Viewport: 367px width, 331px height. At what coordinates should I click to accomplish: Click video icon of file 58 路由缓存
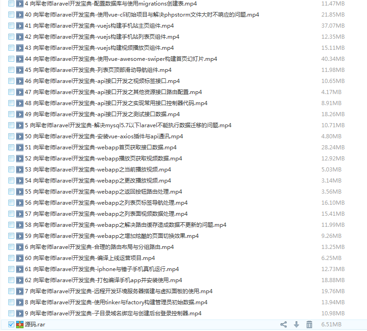coord(20,225)
